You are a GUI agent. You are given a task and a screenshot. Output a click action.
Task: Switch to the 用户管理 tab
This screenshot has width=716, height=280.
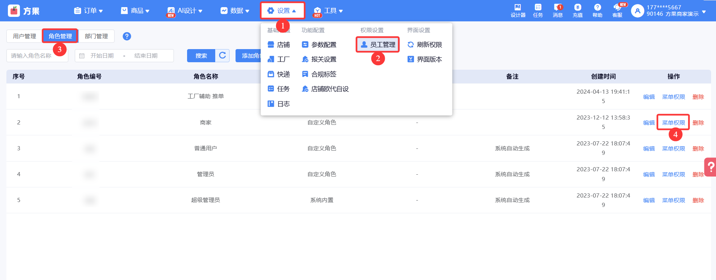pyautogui.click(x=24, y=36)
